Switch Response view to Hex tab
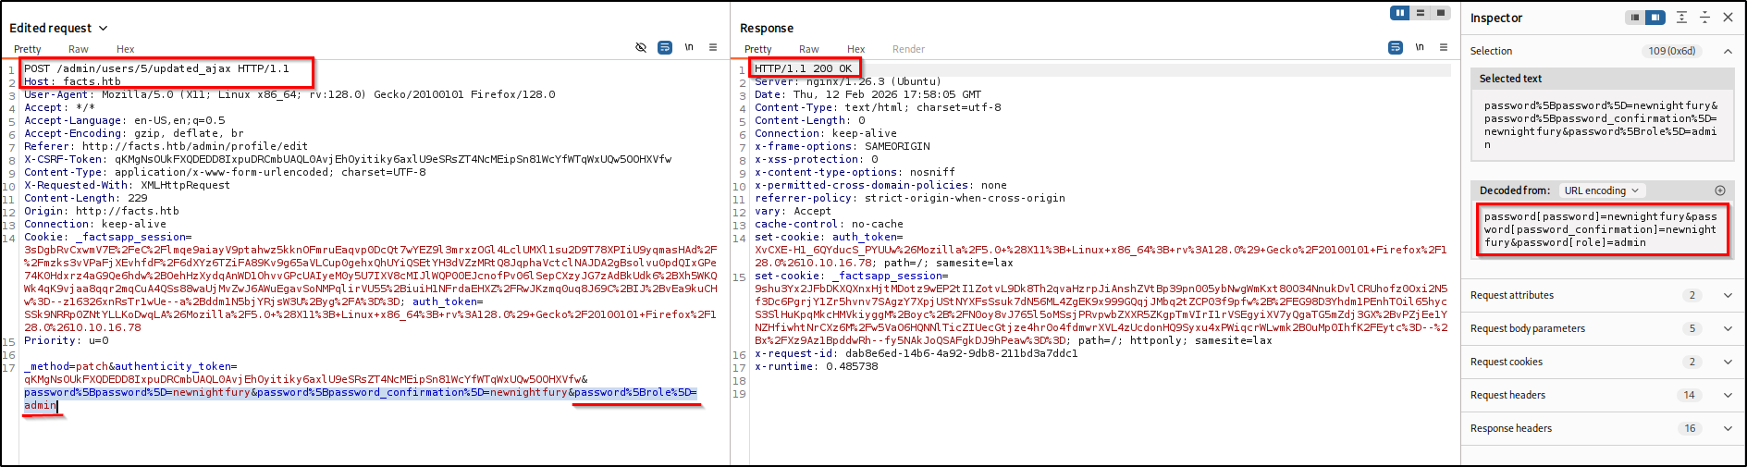1747x467 pixels. point(855,49)
